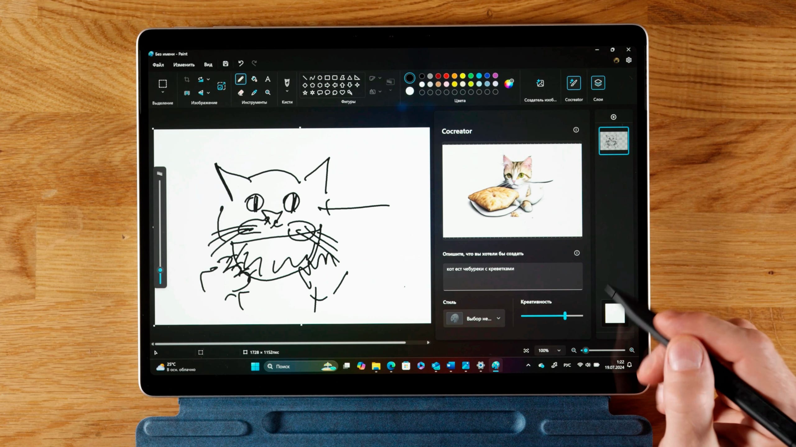
Task: Select the heart shape in Фигуры
Action: pos(342,92)
